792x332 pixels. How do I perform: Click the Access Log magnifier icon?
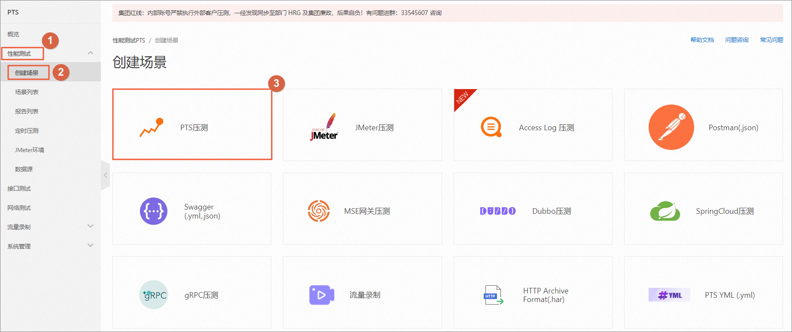point(491,127)
